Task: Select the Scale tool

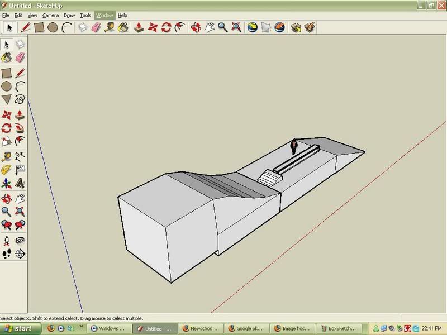Action: pyautogui.click(x=6, y=141)
